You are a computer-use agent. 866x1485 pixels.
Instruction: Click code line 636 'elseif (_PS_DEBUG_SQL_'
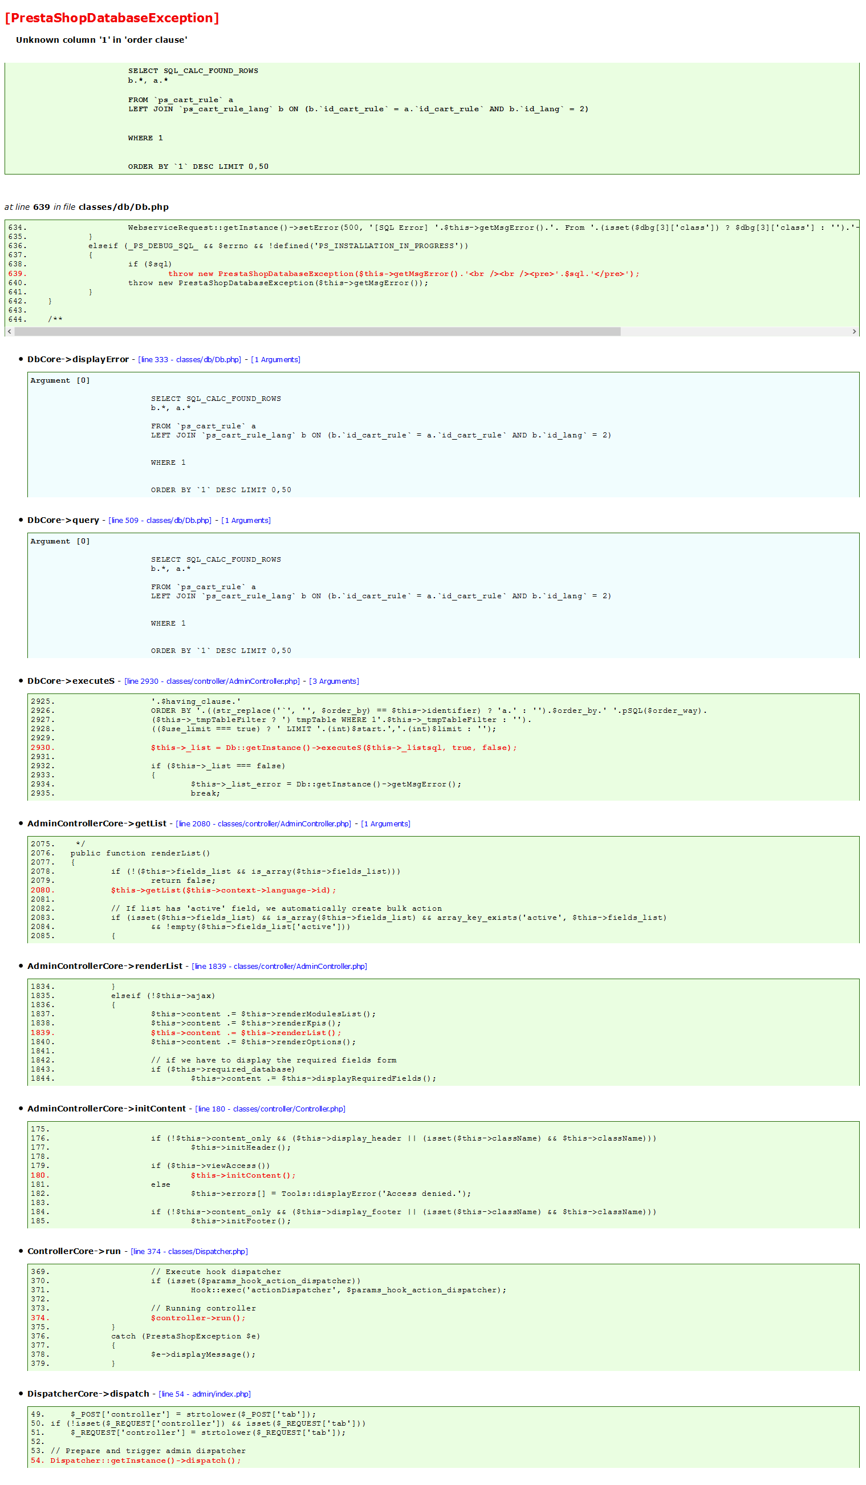(x=278, y=246)
